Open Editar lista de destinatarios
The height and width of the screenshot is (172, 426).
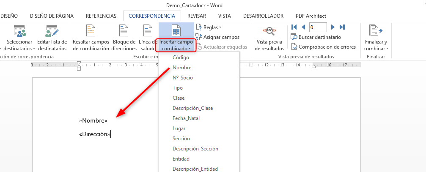(x=52, y=32)
